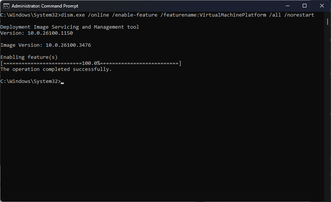The height and width of the screenshot is (202, 331).
Task: Click the 'Version: 10.0.26100.1150' line
Action: pos(37,33)
